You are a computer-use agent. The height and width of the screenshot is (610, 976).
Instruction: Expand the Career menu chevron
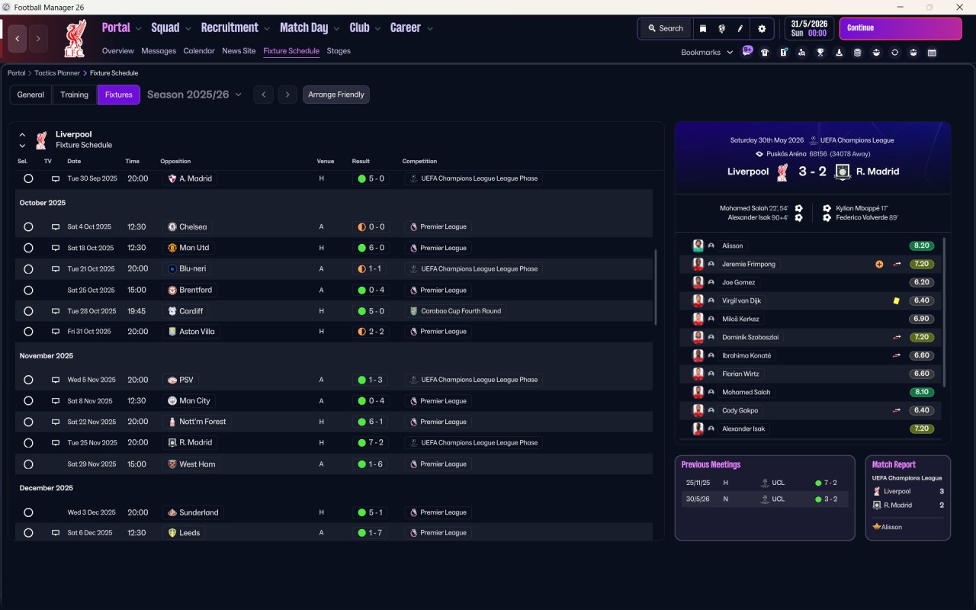tap(430, 28)
